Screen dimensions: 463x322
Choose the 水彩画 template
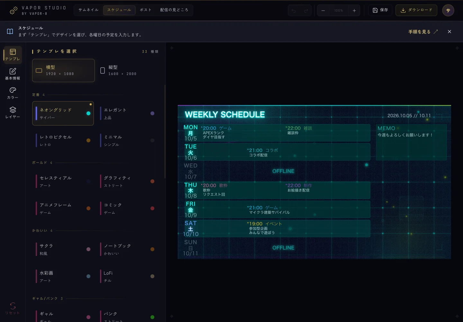coord(63,276)
